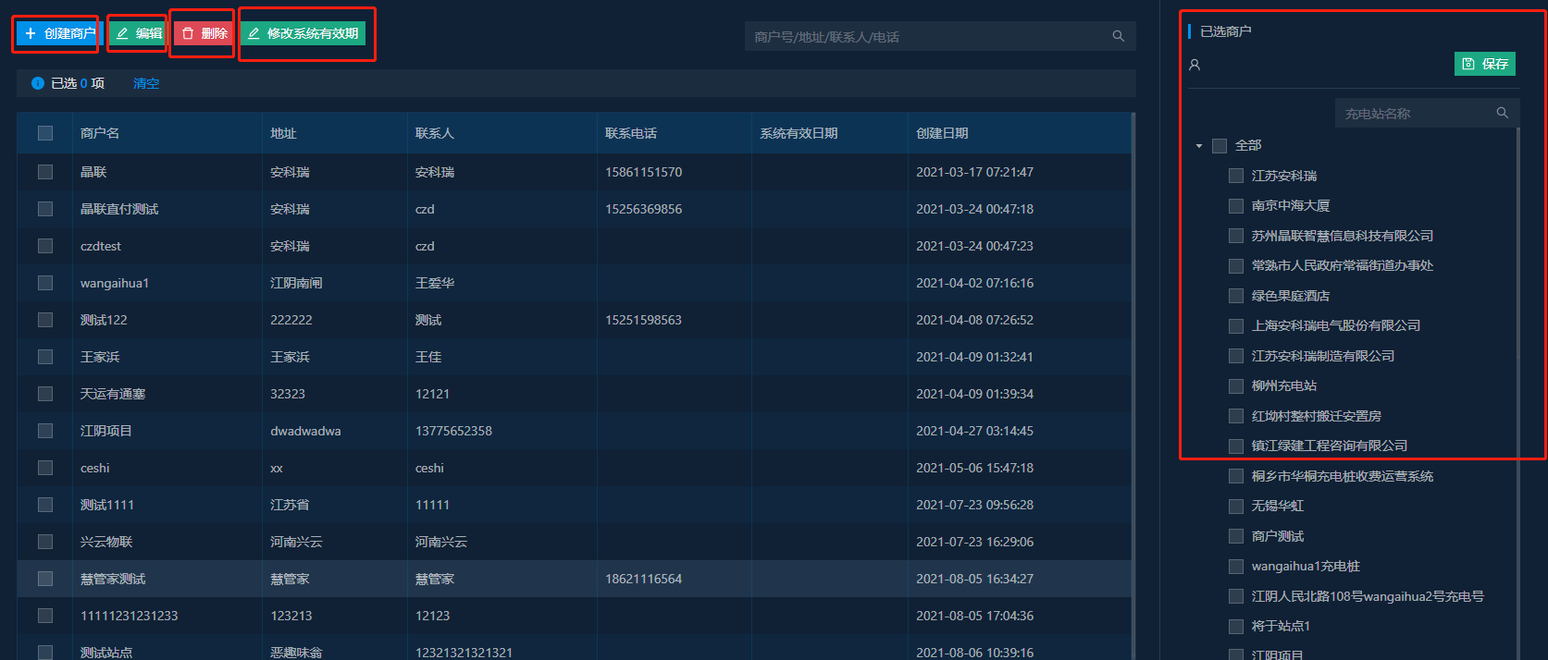Screen dimensions: 1548x660
Task: Check the 全部 checkbox in station tree
Action: pos(1220,146)
